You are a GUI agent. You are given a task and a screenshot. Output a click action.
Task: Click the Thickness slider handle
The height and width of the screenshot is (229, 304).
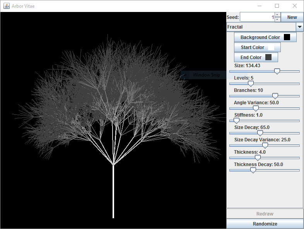pyautogui.click(x=258, y=158)
